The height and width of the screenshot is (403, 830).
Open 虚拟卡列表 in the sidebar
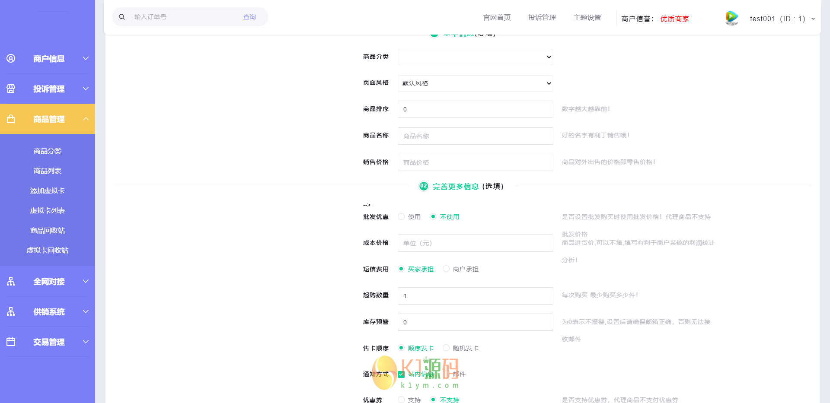[x=48, y=210]
